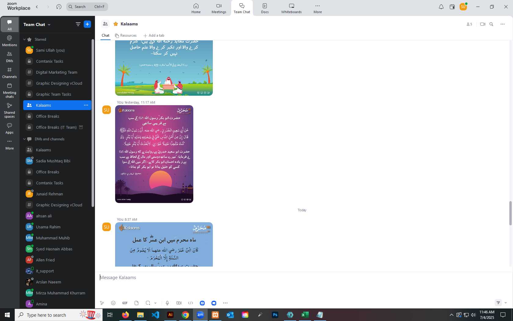Open the More tab in top navigation

point(318,8)
